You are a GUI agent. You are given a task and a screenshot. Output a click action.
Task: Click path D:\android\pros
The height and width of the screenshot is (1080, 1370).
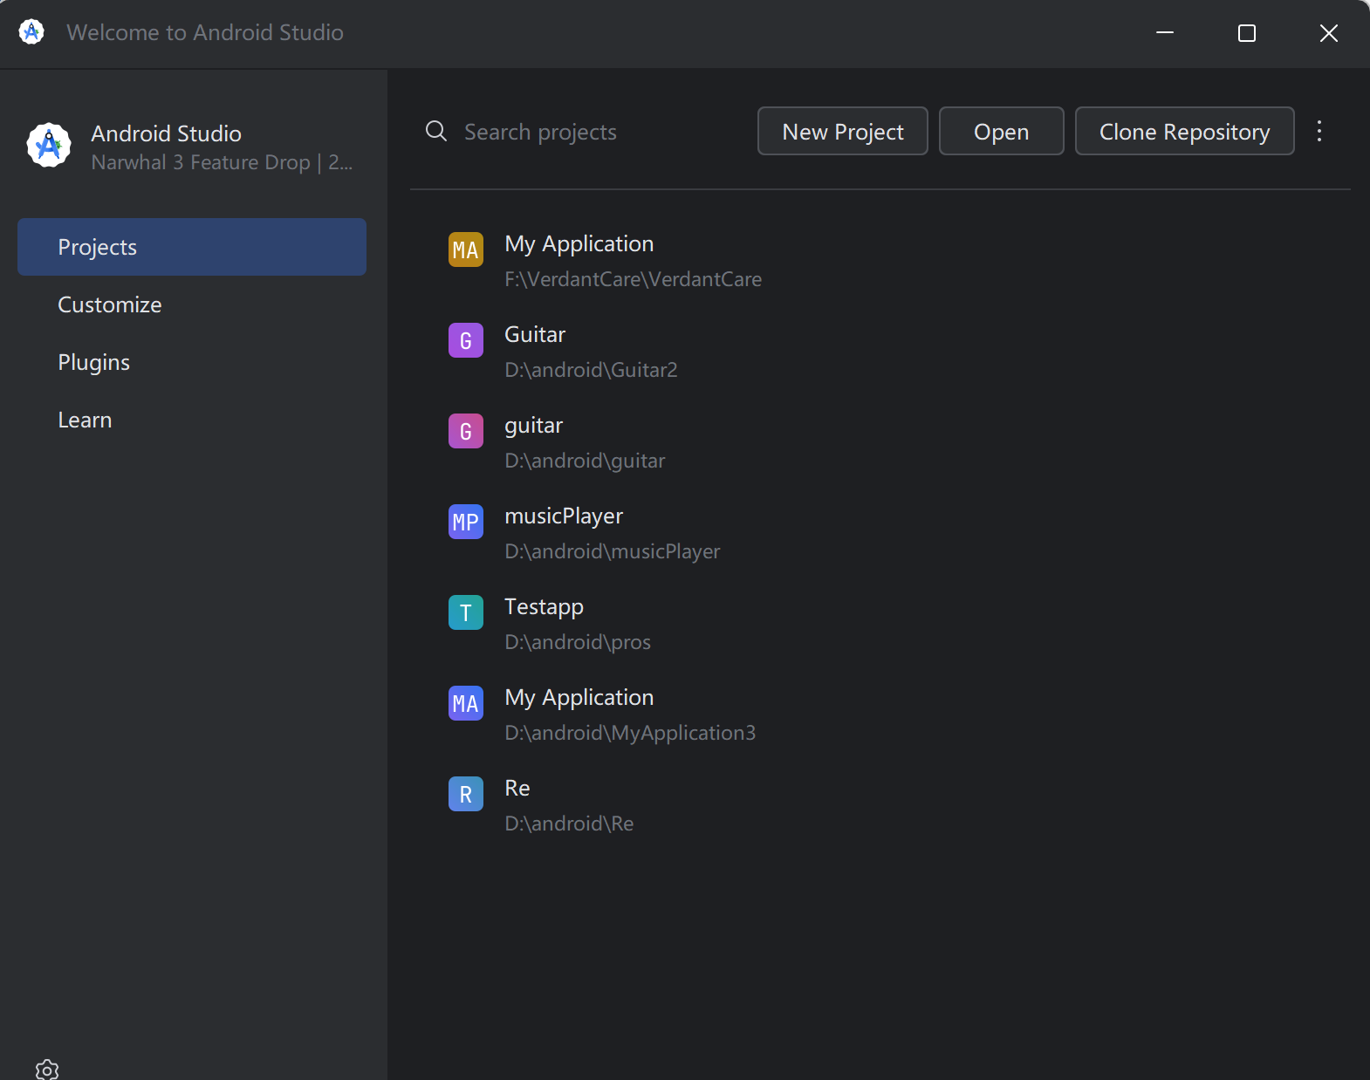(x=578, y=642)
